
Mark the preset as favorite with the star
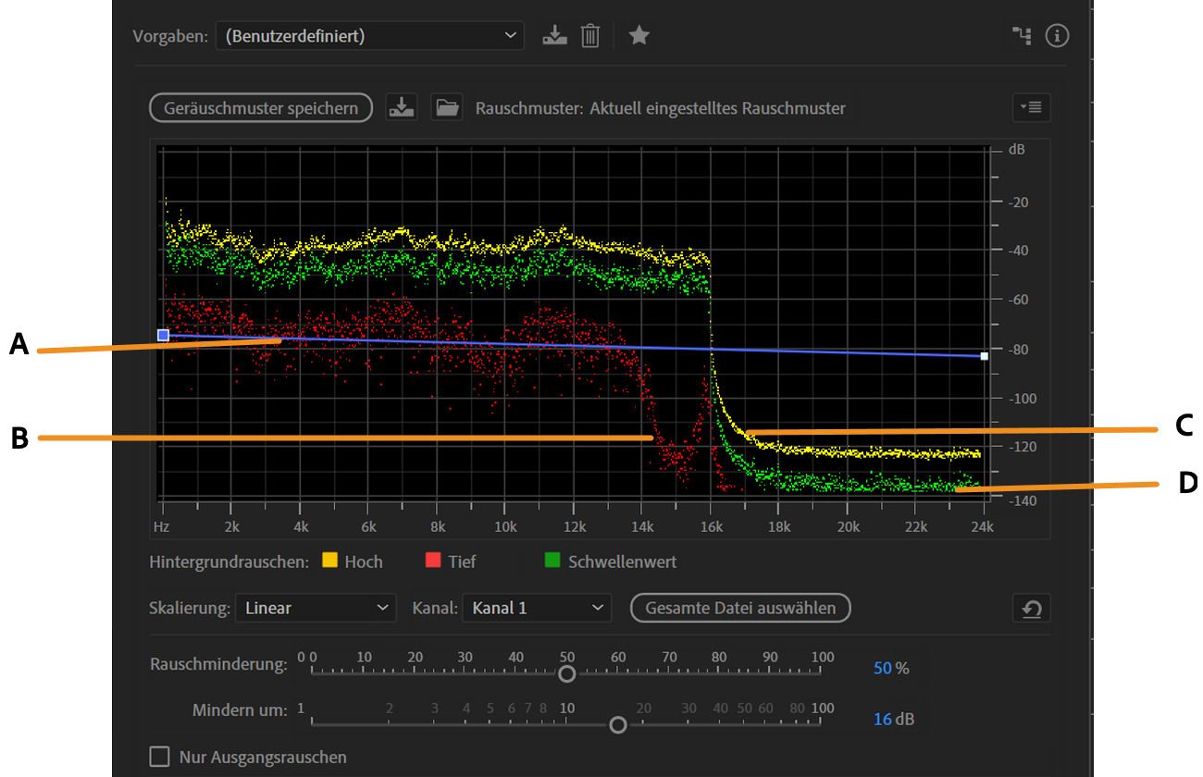pyautogui.click(x=639, y=36)
